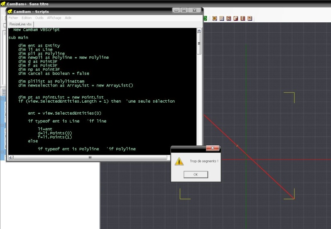Click the CamBam+ main window title icon
This screenshot has height=229, width=331.
pyautogui.click(x=3, y=4)
